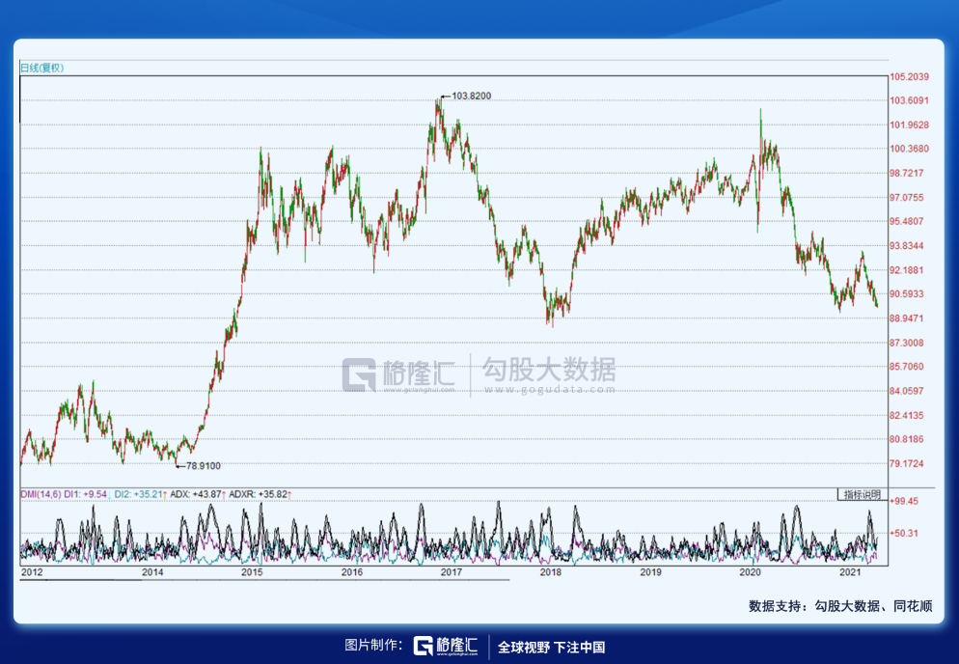Click the 84.0597 price axis label
The image size is (959, 664).
(906, 391)
